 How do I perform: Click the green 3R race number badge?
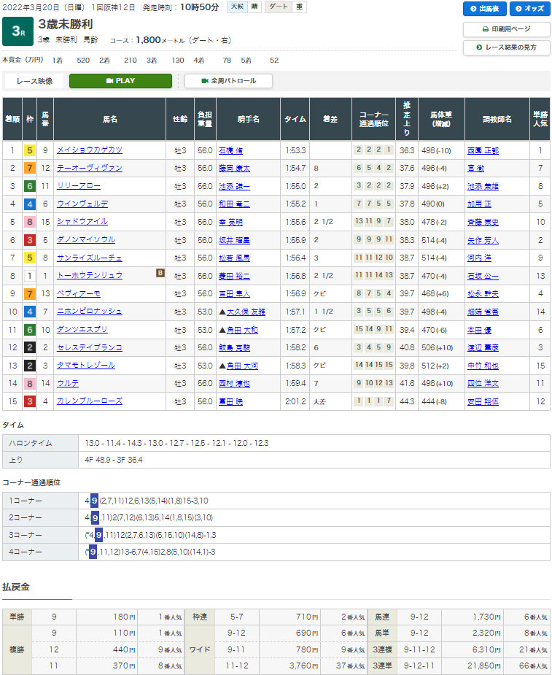coord(17,32)
